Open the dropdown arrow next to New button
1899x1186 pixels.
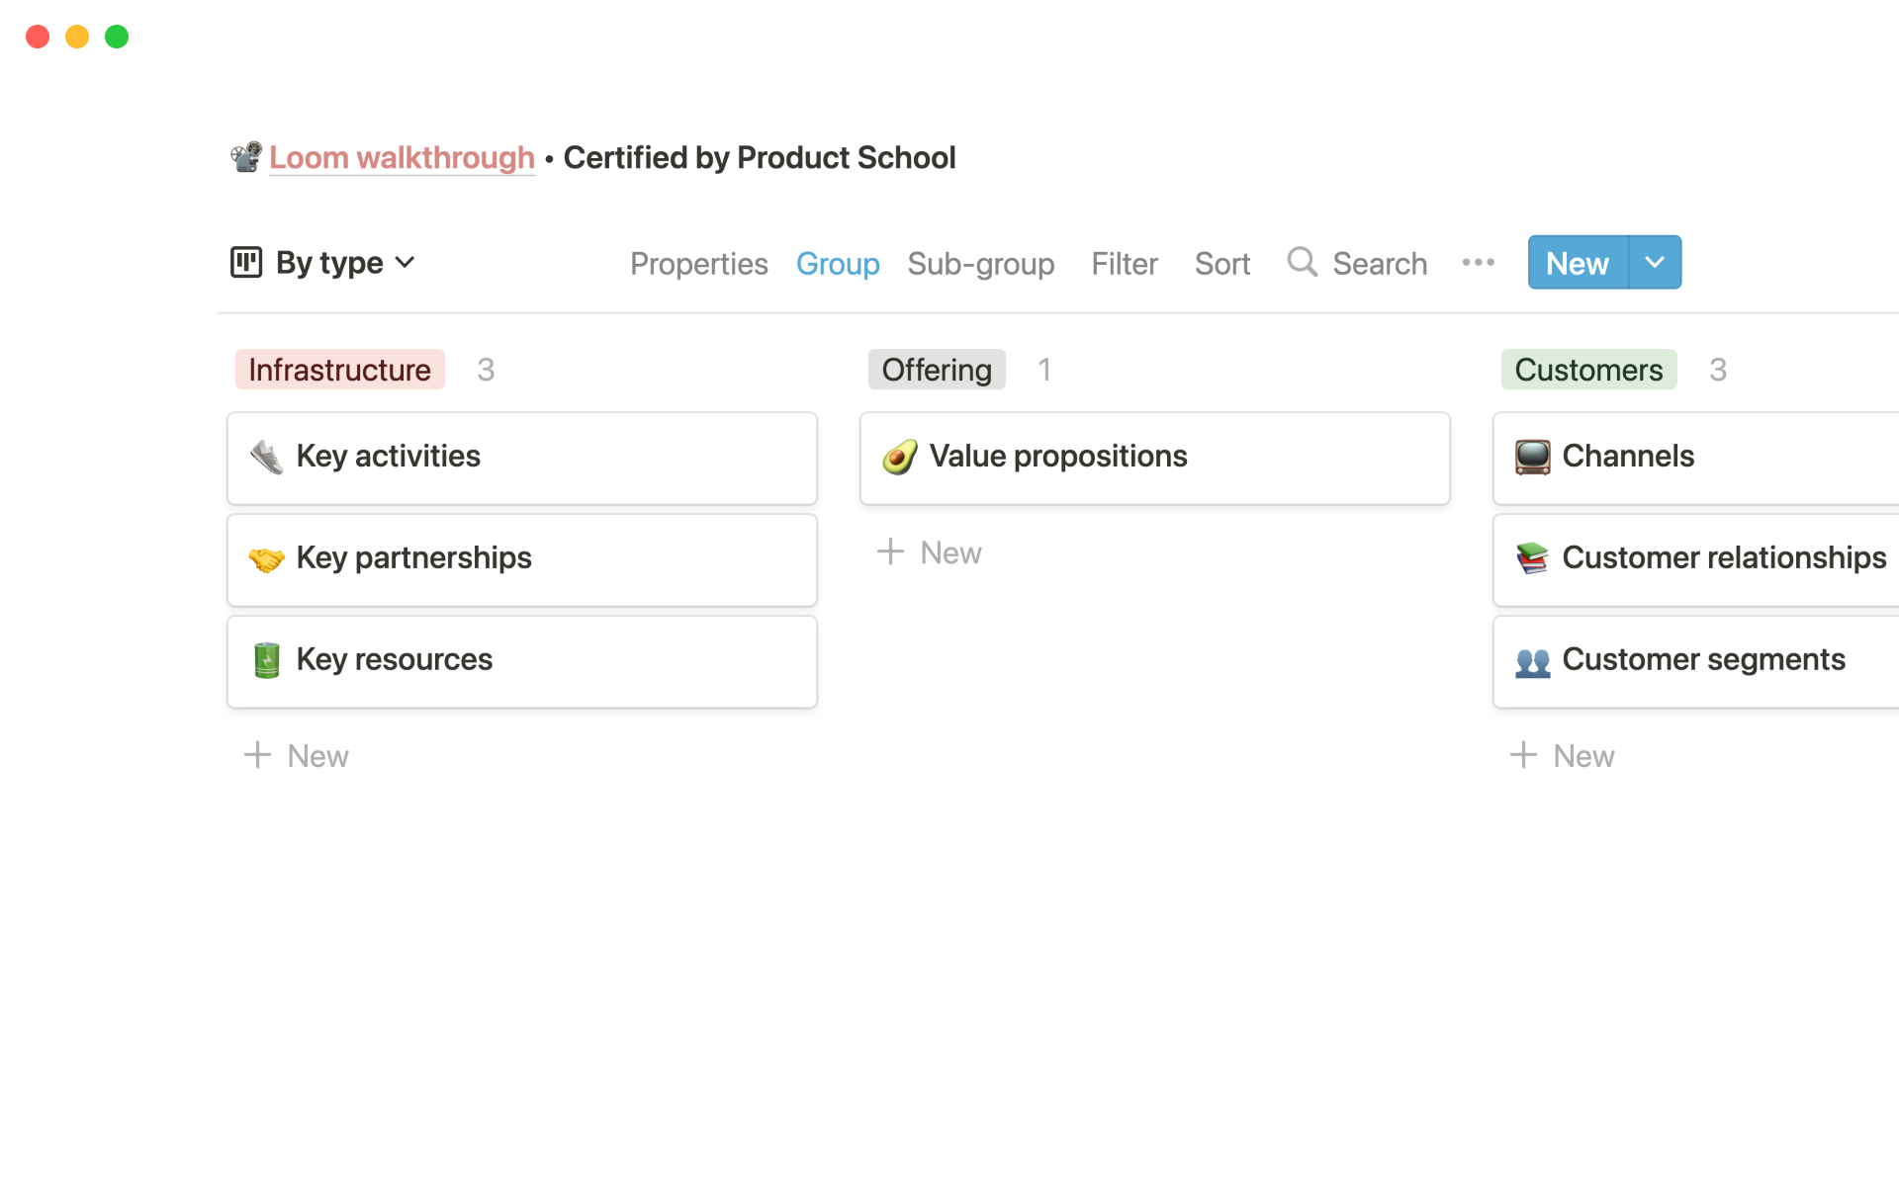click(x=1655, y=263)
